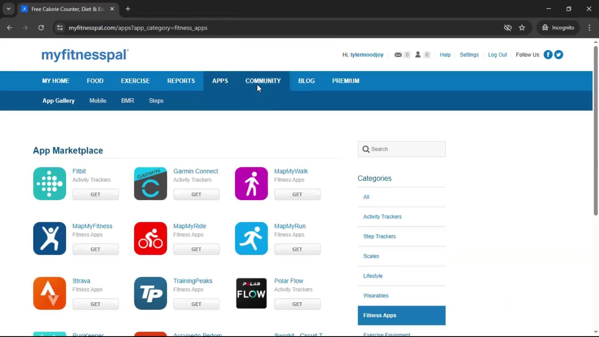
Task: Open the MapMyFitness app icon
Action: click(x=50, y=238)
